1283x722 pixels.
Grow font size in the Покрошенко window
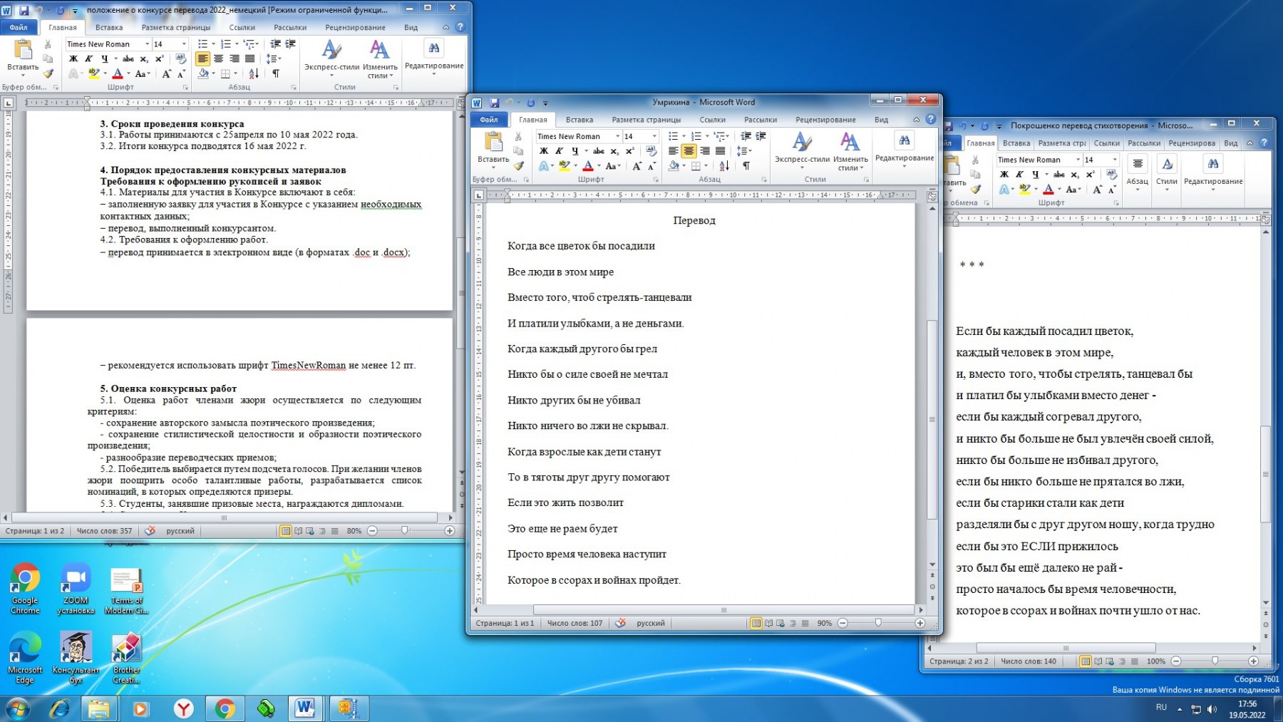(1098, 190)
